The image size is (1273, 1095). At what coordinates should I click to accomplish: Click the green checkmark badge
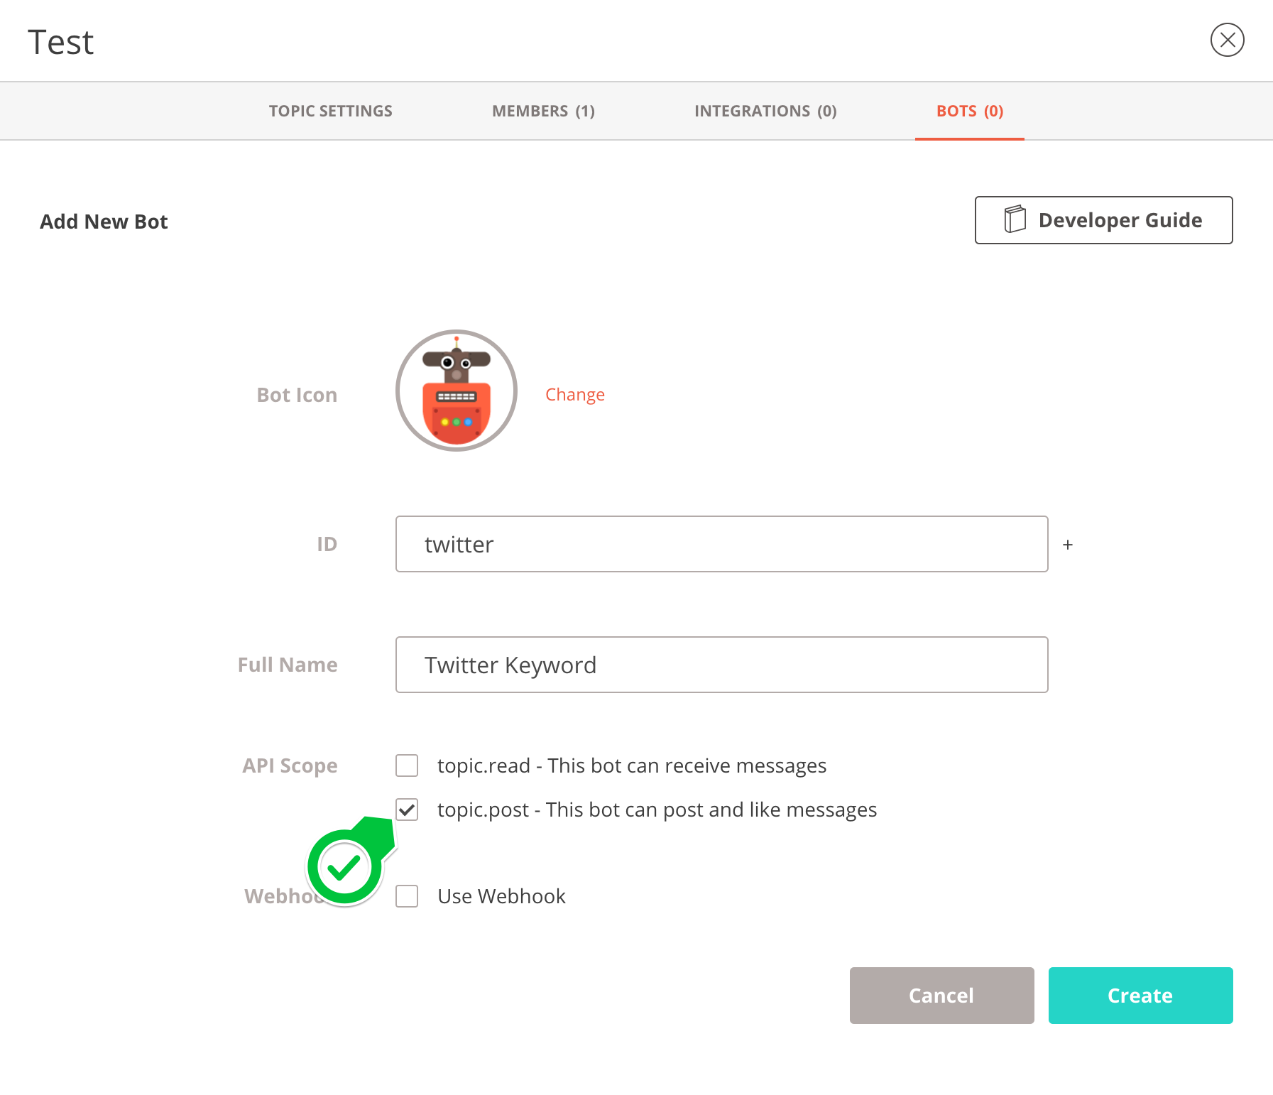(345, 866)
